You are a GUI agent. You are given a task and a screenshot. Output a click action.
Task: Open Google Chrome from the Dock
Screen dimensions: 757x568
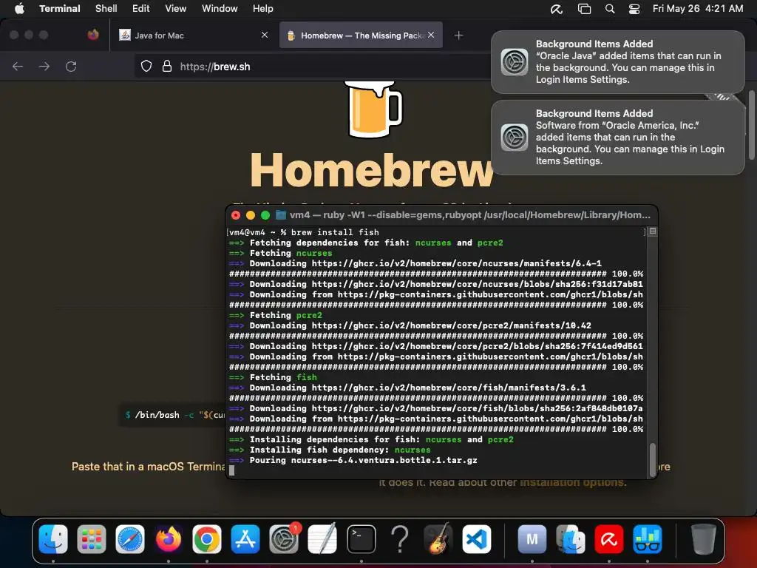click(207, 539)
